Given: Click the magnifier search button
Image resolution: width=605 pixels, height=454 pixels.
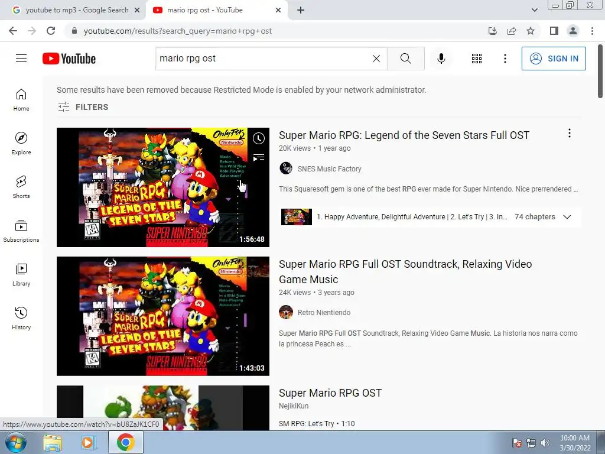Looking at the screenshot, I should [405, 59].
